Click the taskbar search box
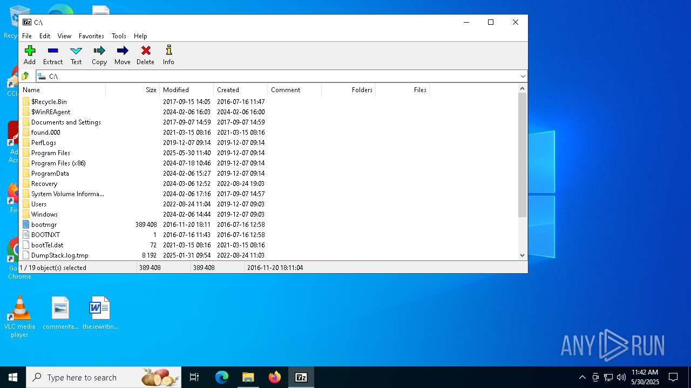The height and width of the screenshot is (388, 691). click(x=104, y=377)
